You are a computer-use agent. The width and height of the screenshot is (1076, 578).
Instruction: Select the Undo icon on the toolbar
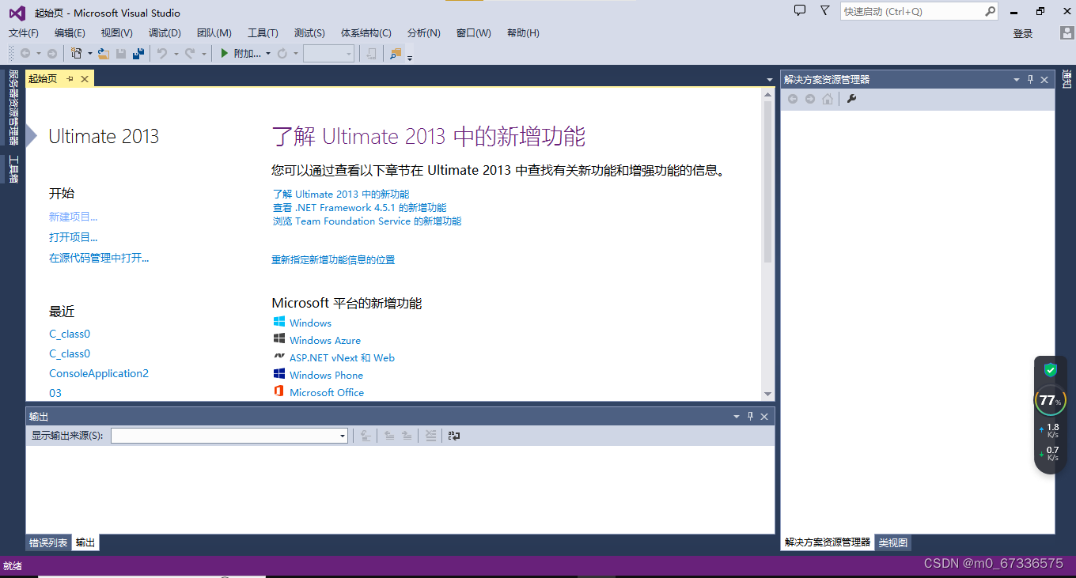(x=161, y=54)
